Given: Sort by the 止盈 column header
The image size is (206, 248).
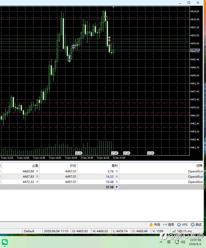Looking at the screenshot, I should [x=35, y=166].
